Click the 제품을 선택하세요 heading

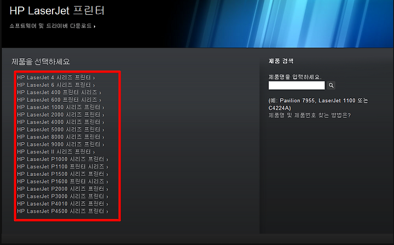click(40, 62)
